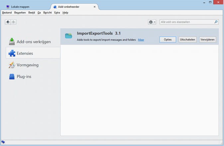Open the Bestand menu
This screenshot has width=224, height=146.
click(7, 13)
